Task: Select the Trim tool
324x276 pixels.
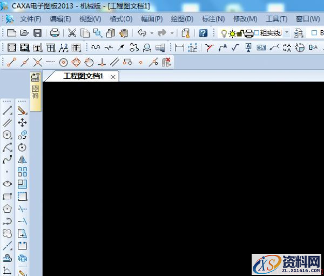Action: (22, 209)
